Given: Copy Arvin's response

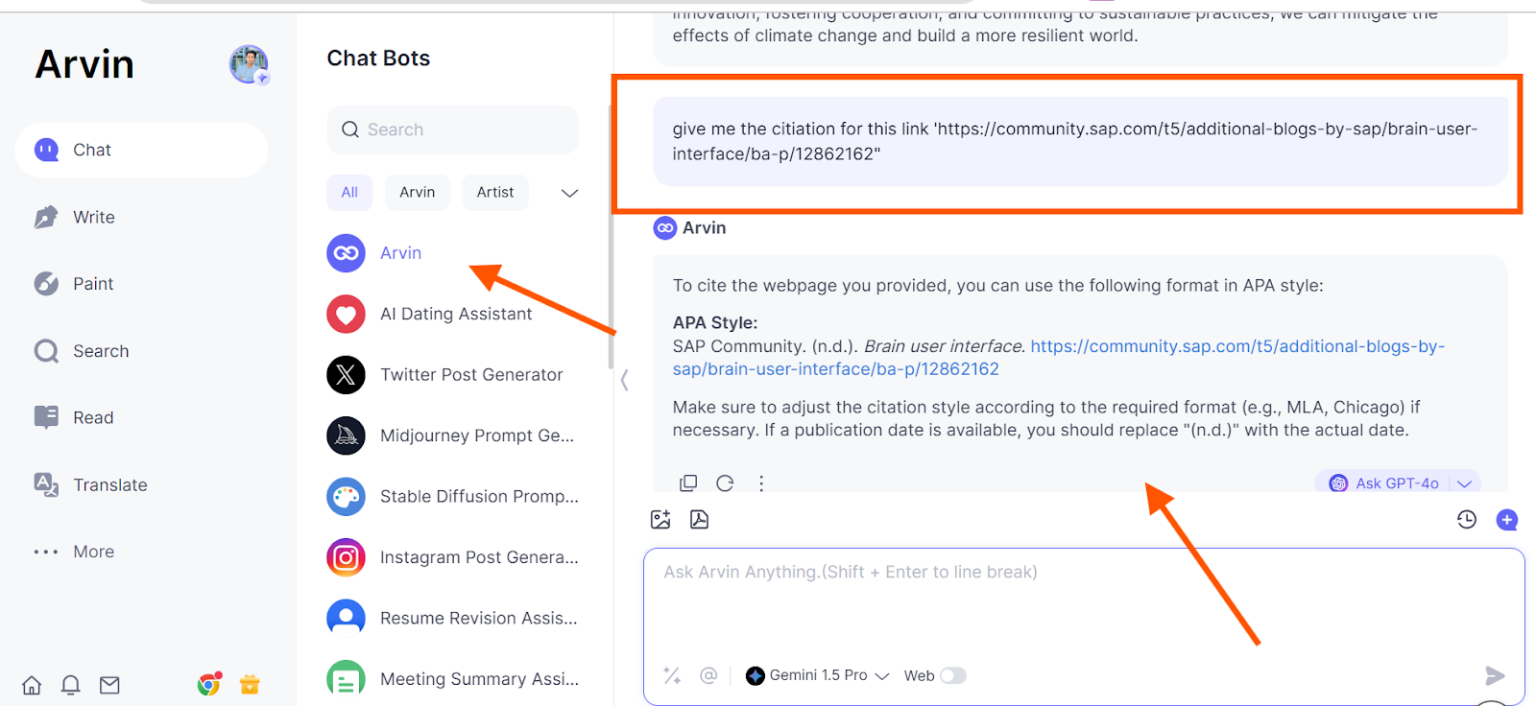Looking at the screenshot, I should click(688, 483).
